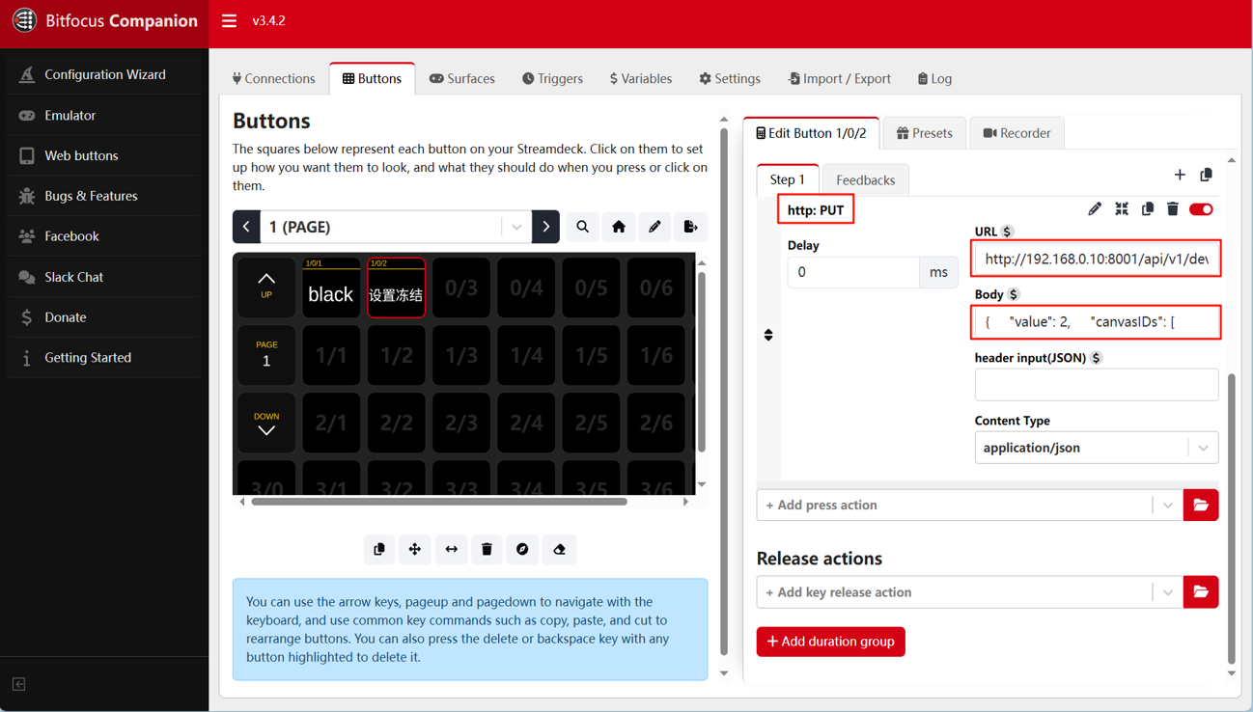Click the plus icon to add step
The width and height of the screenshot is (1253, 712).
pyautogui.click(x=1180, y=176)
